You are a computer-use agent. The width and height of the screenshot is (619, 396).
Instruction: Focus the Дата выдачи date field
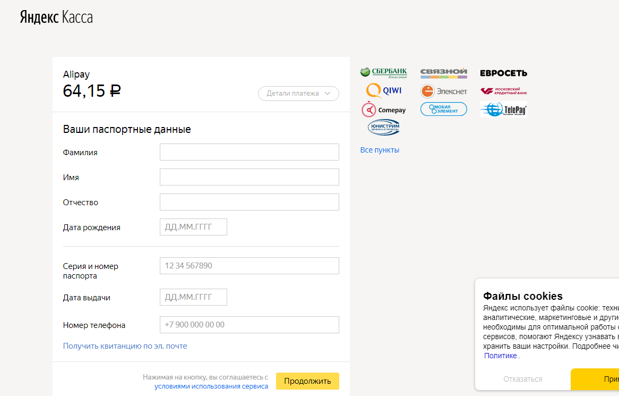click(x=193, y=297)
